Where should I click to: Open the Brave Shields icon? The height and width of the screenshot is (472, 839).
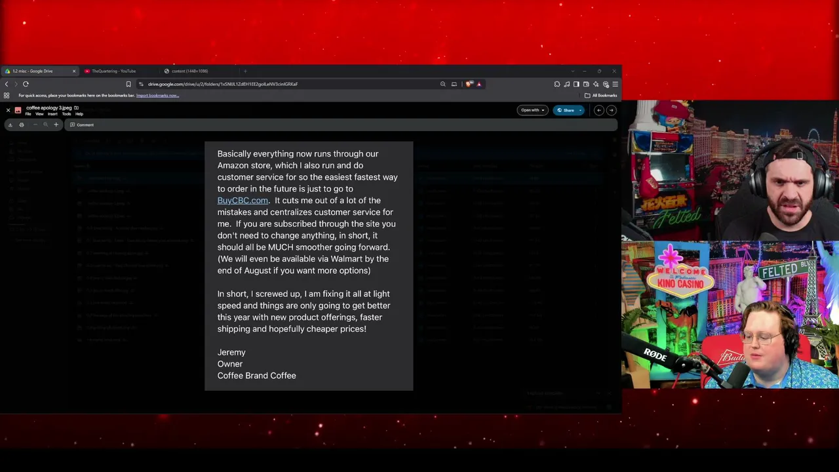pos(469,84)
